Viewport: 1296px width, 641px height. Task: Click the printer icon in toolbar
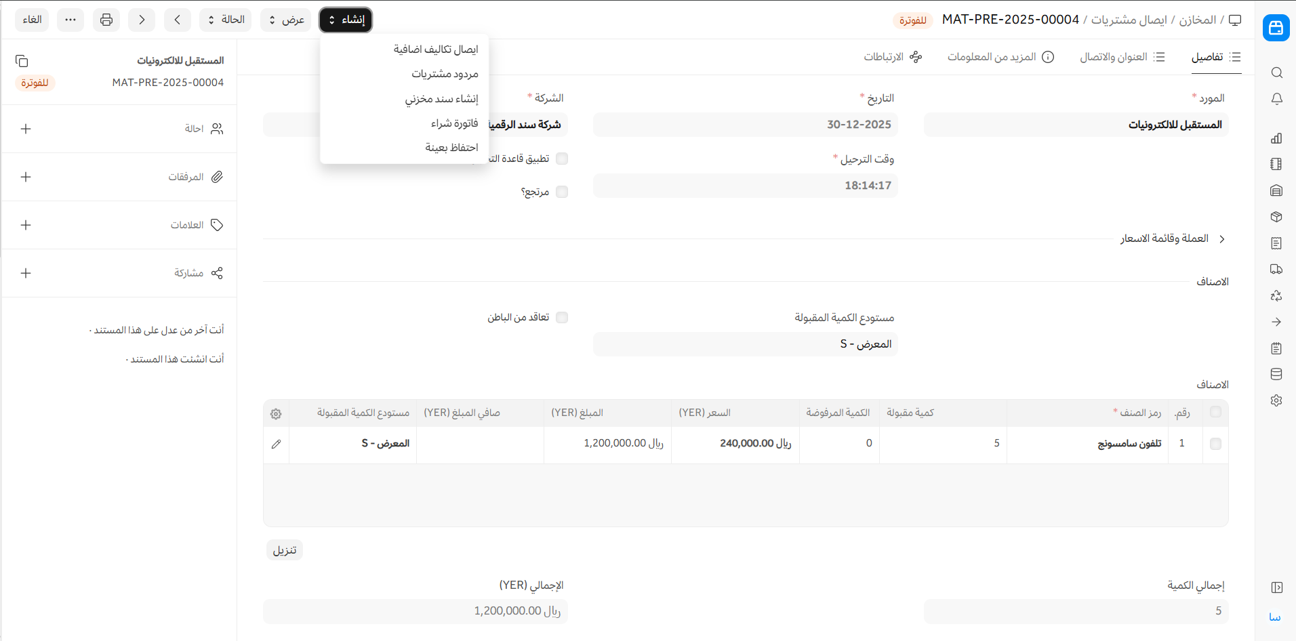point(106,20)
